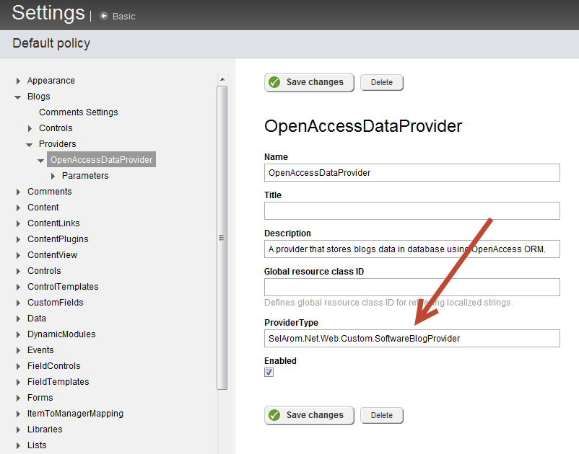This screenshot has width=579, height=454.
Task: Click the Global resource class ID field
Action: tap(412, 287)
